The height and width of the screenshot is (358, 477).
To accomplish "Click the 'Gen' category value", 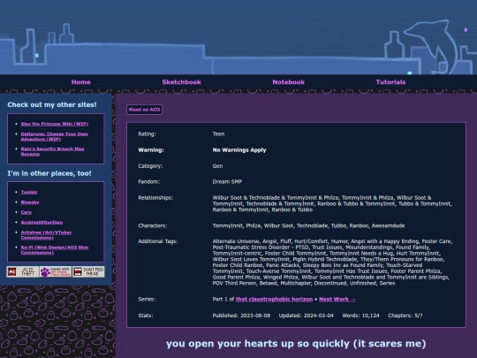I will 217,166.
